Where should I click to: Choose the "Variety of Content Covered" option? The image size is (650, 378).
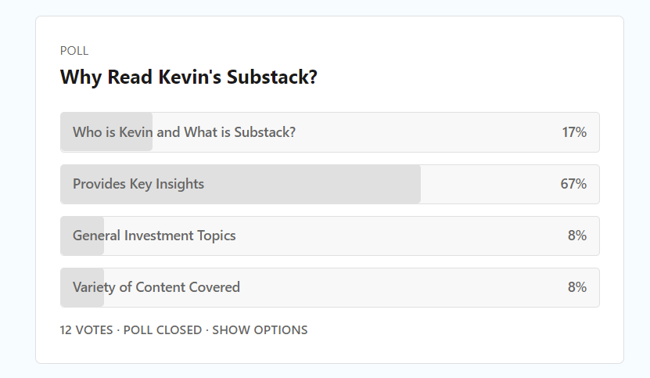tap(330, 287)
